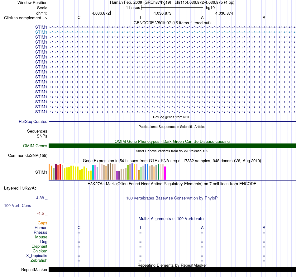Click the 'Click to complement -->' label
The height and width of the screenshot is (277, 296).
point(26,18)
